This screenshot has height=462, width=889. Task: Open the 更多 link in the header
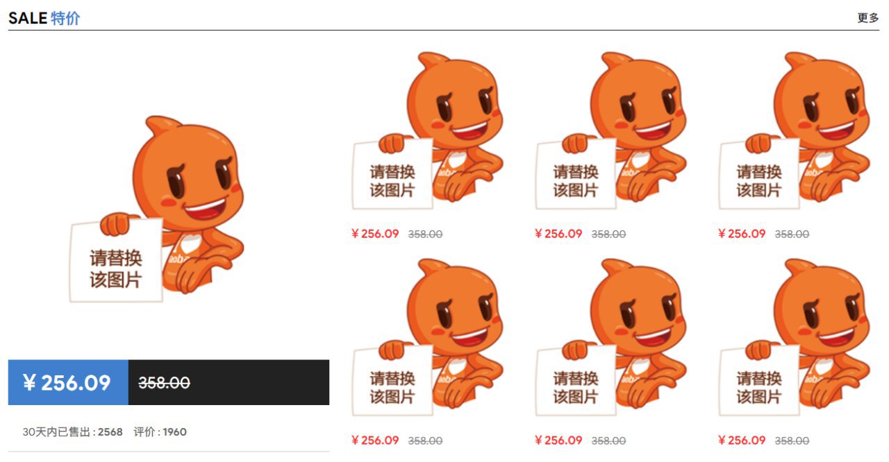click(868, 18)
